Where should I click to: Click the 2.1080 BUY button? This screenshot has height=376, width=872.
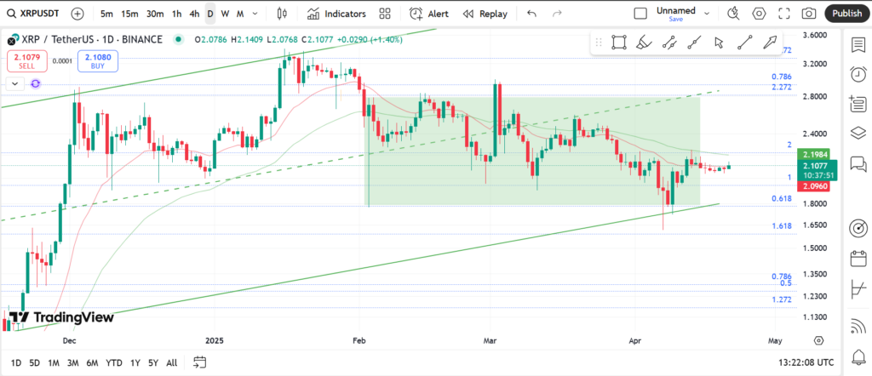click(x=98, y=60)
